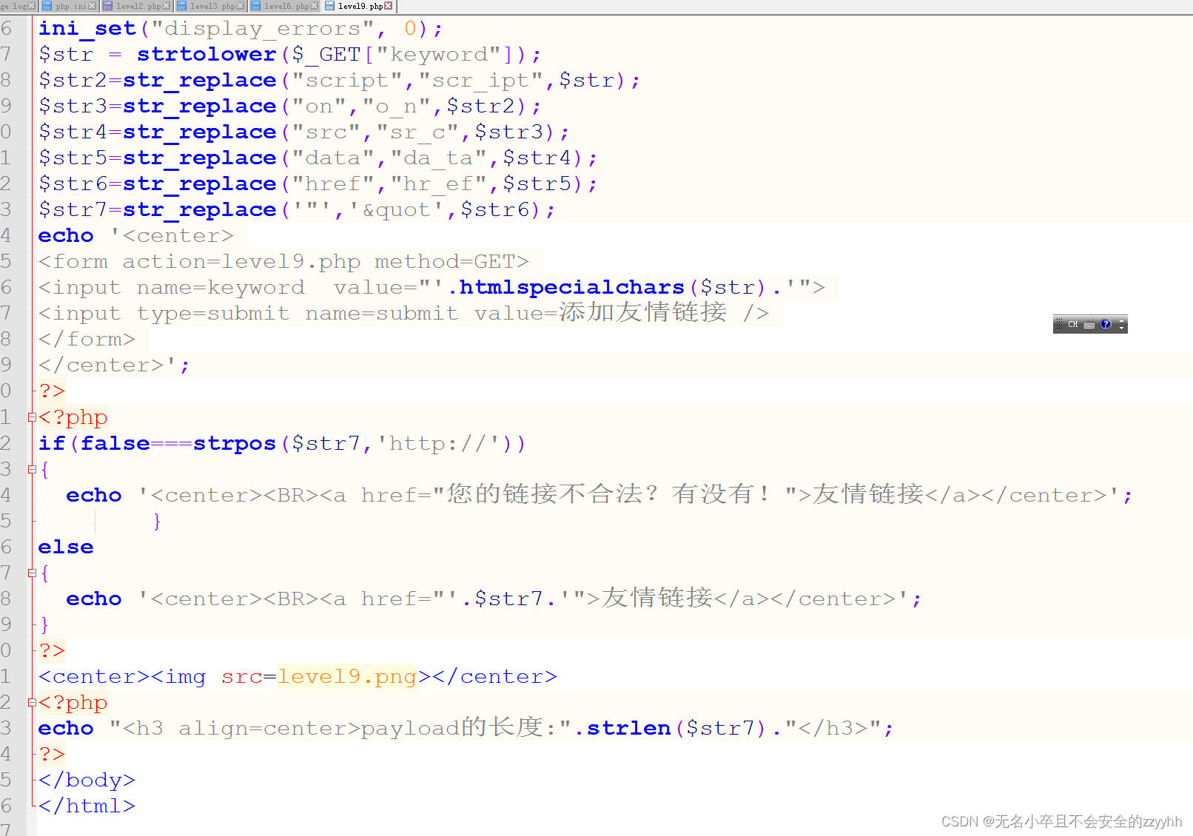The image size is (1193, 836).
Task: Click the CH input language indicator
Action: tap(1072, 325)
